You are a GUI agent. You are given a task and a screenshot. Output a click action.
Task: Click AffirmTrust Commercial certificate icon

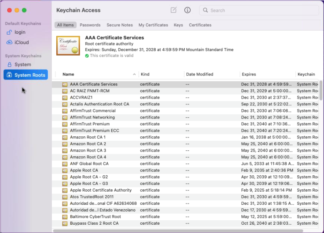click(x=65, y=111)
